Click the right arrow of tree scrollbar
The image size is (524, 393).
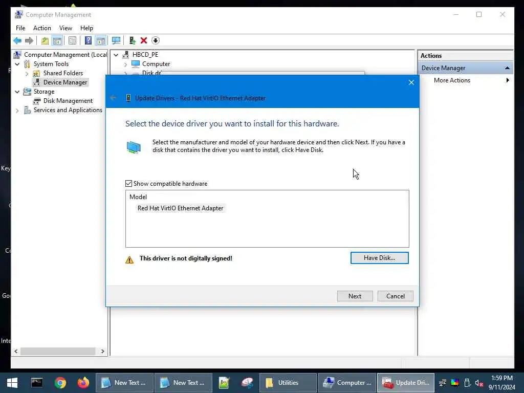tap(102, 351)
